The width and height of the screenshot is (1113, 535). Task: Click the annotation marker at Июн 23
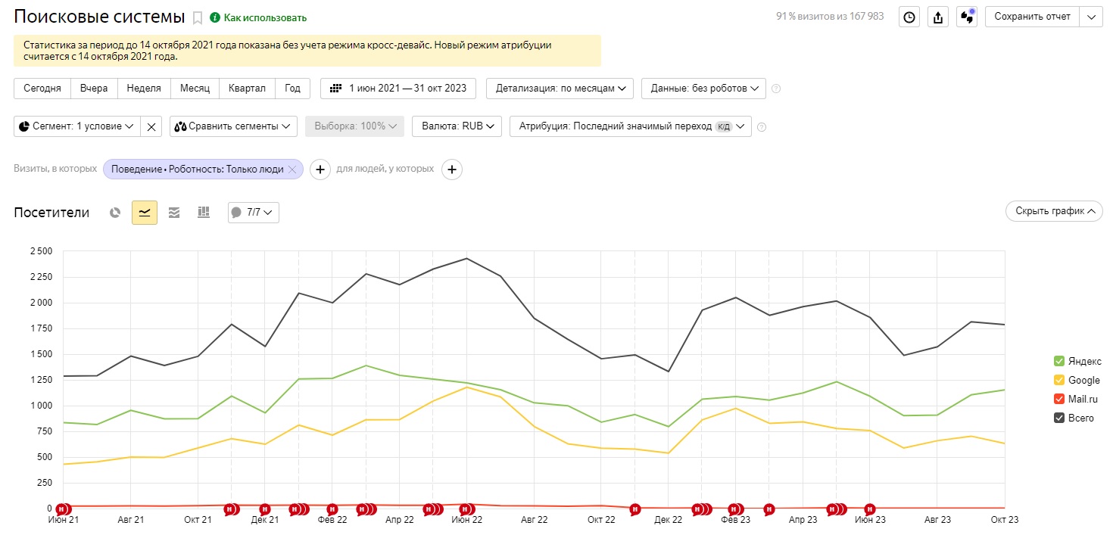869,509
